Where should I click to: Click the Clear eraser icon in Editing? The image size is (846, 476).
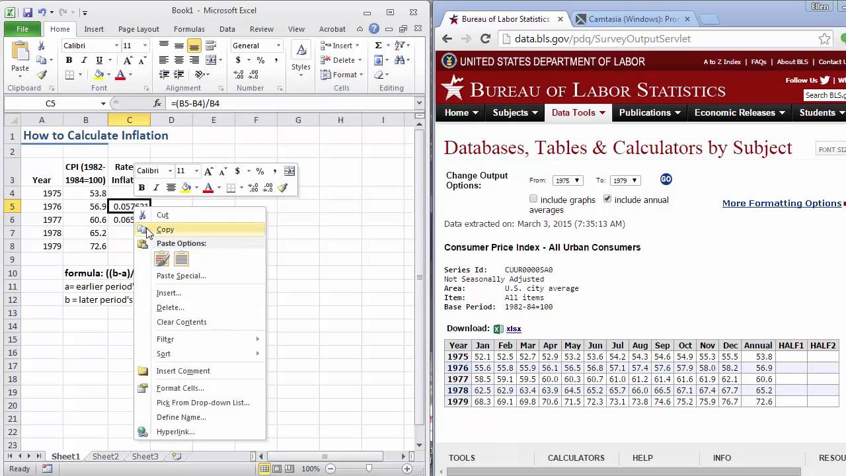[x=378, y=75]
